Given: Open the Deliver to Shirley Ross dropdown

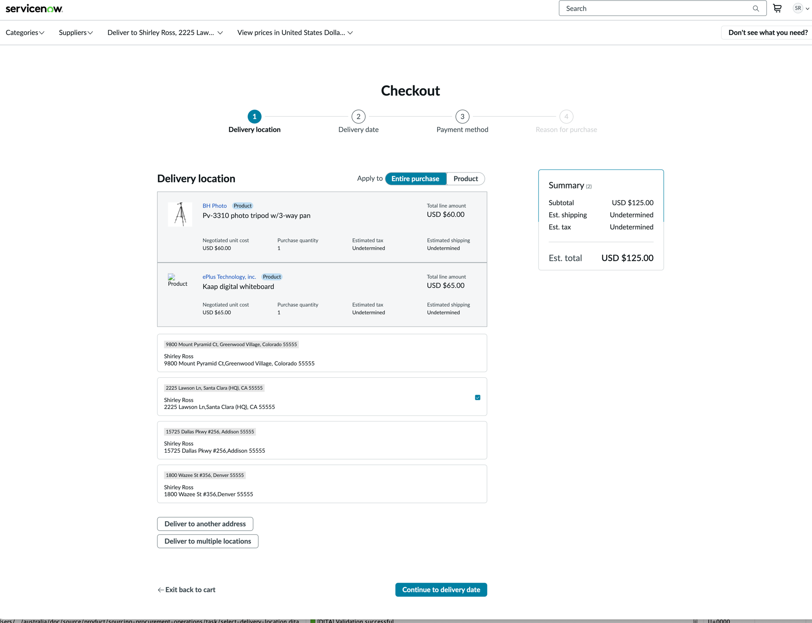Looking at the screenshot, I should click(x=165, y=32).
